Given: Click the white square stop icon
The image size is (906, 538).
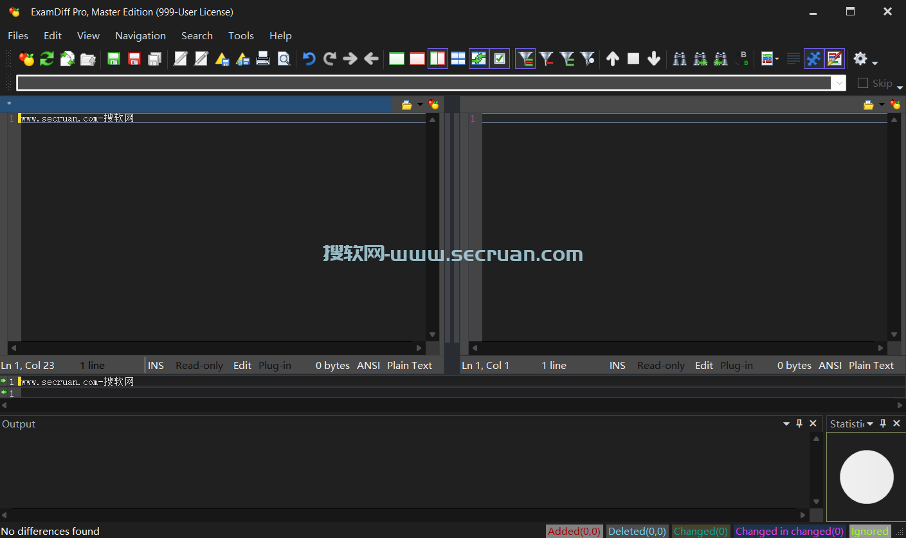Looking at the screenshot, I should click(x=633, y=59).
